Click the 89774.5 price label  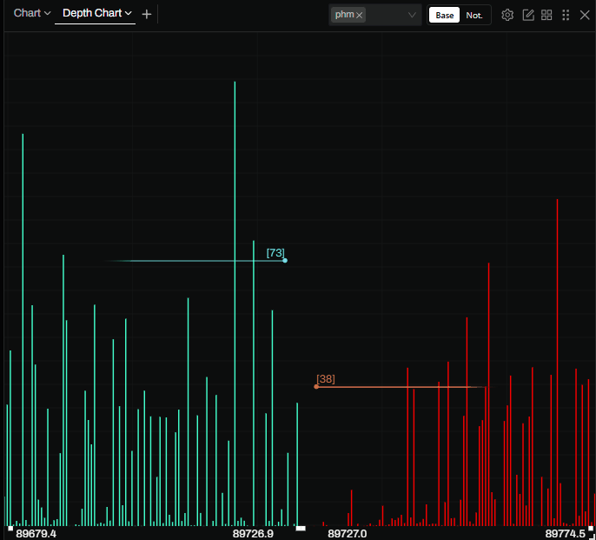point(566,534)
